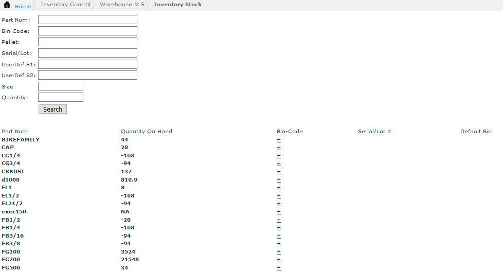Click the Size input field

point(61,86)
